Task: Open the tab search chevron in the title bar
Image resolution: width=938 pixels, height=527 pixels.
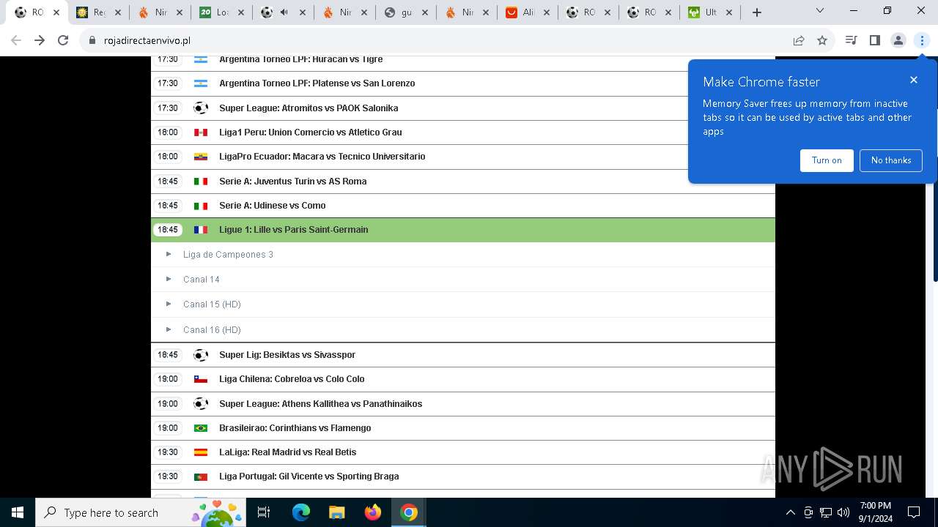Action: coord(820,10)
